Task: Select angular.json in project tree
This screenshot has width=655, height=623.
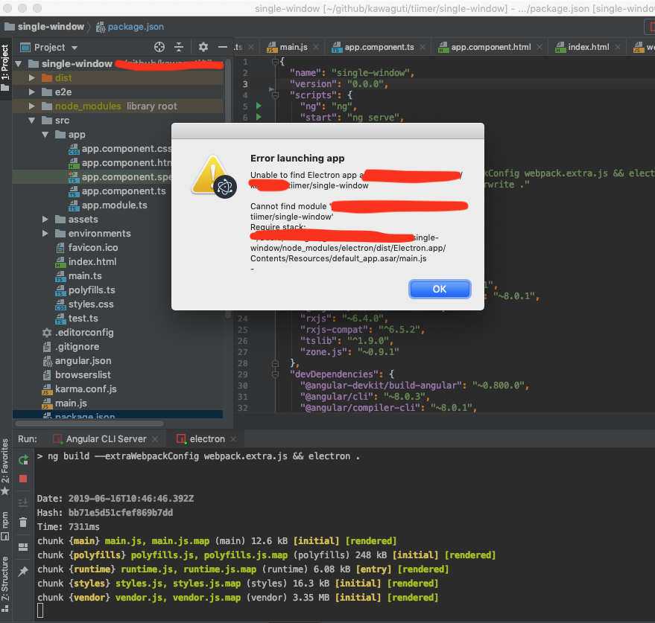Action: [83, 361]
